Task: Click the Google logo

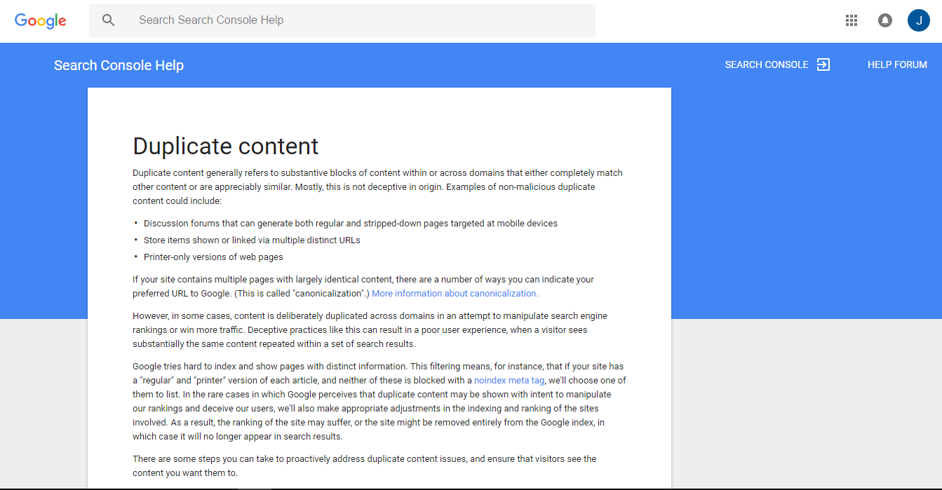Action: point(41,20)
